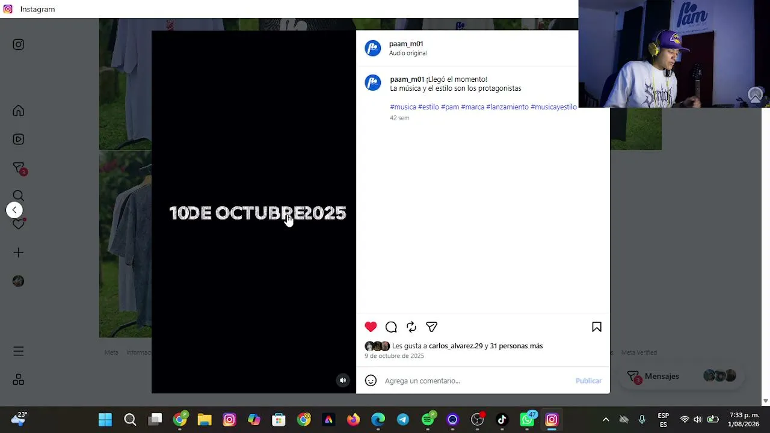Open Microsoft Store from the taskbar
Image resolution: width=770 pixels, height=433 pixels.
pyautogui.click(x=279, y=420)
